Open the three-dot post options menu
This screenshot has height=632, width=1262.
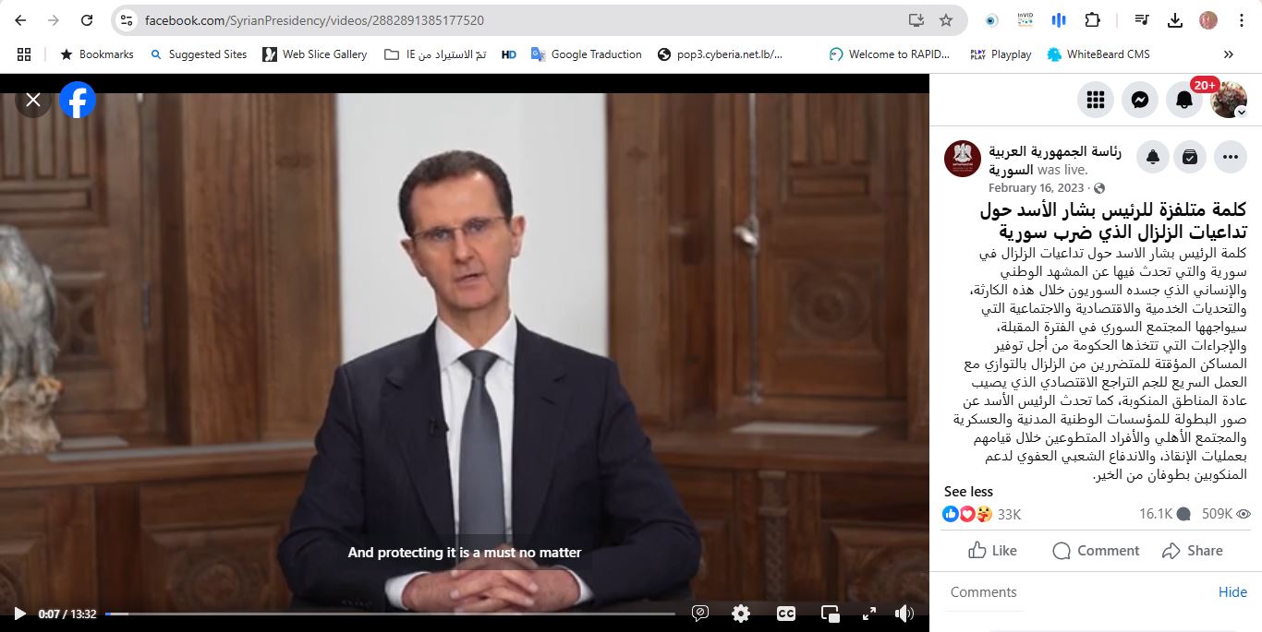pos(1230,158)
